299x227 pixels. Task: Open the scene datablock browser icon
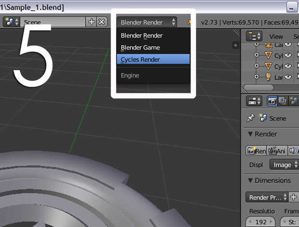click(x=12, y=22)
